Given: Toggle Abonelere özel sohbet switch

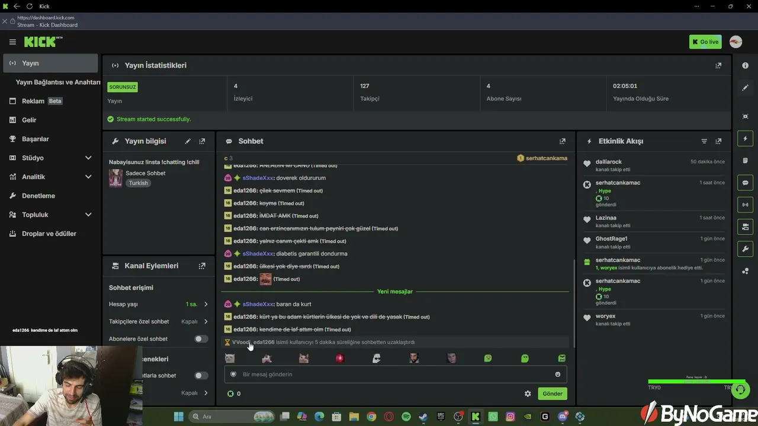Looking at the screenshot, I should pyautogui.click(x=201, y=339).
